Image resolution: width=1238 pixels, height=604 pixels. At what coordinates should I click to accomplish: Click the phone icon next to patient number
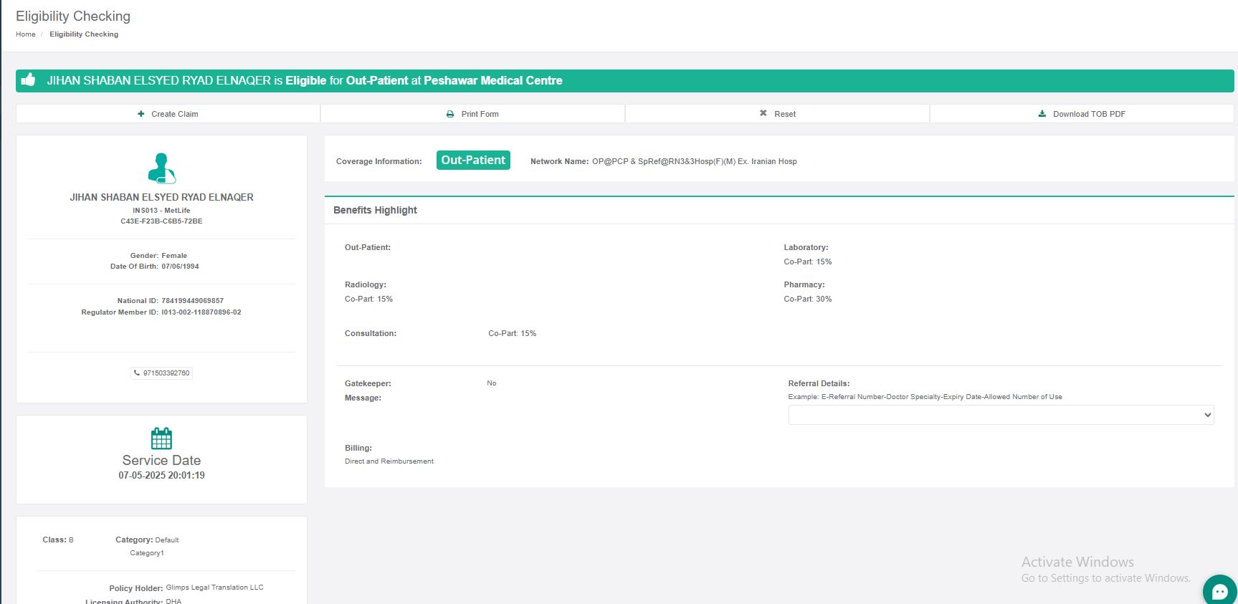pos(137,373)
